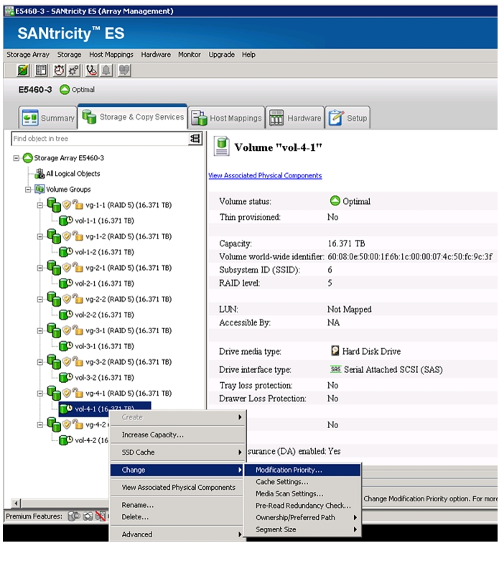Switch to the Host Mappings tab
This screenshot has height=566, width=499.
tap(227, 118)
